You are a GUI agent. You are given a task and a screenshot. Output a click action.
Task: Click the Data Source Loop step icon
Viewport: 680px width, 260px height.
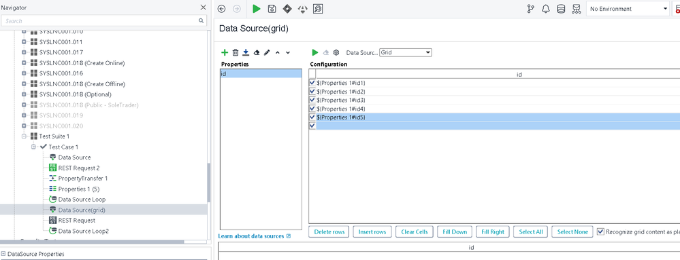coord(53,200)
